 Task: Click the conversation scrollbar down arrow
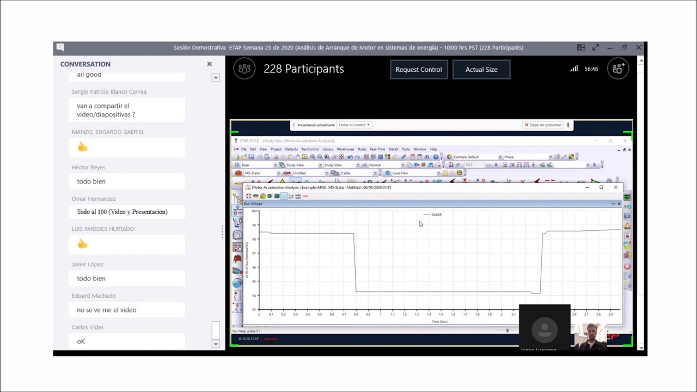click(x=216, y=344)
